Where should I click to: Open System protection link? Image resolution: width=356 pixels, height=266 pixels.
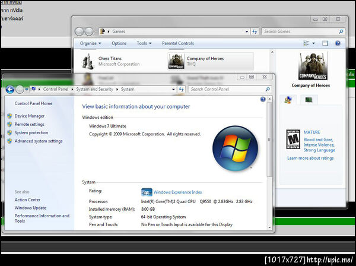tap(31, 132)
